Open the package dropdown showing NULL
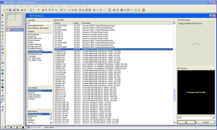This screenshot has width=217, height=130. click(x=213, y=117)
